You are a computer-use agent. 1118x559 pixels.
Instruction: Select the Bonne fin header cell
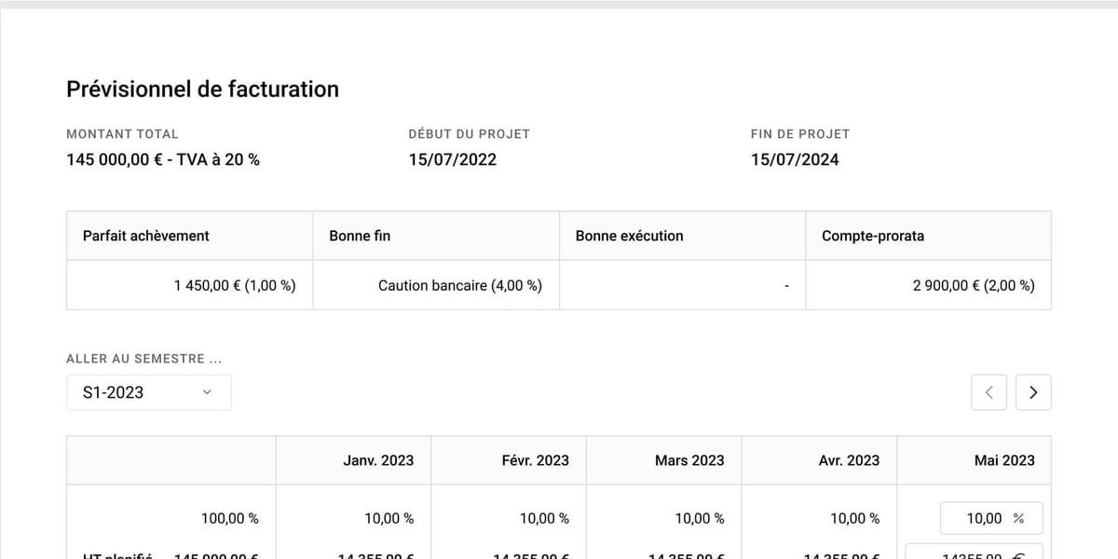click(x=360, y=236)
